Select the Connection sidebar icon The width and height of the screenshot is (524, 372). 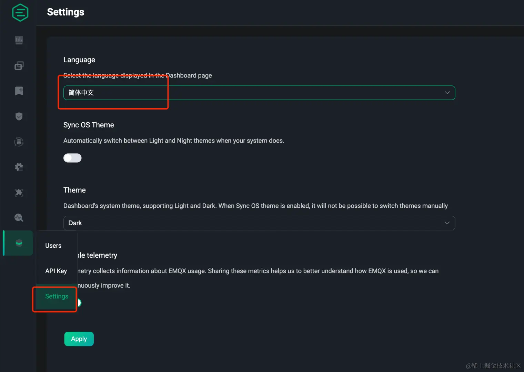click(19, 65)
